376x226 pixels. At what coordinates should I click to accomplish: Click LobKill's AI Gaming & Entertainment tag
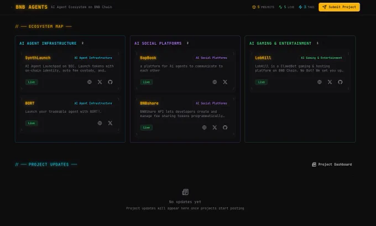pyautogui.click(x=321, y=58)
